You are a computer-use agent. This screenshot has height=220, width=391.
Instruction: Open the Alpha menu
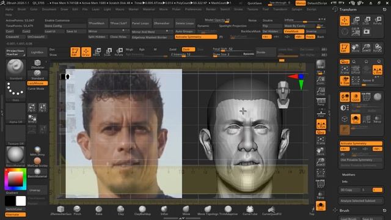coord(9,9)
